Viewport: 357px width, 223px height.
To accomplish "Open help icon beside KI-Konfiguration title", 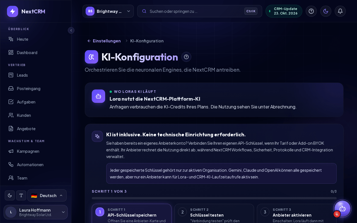I will point(186,57).
